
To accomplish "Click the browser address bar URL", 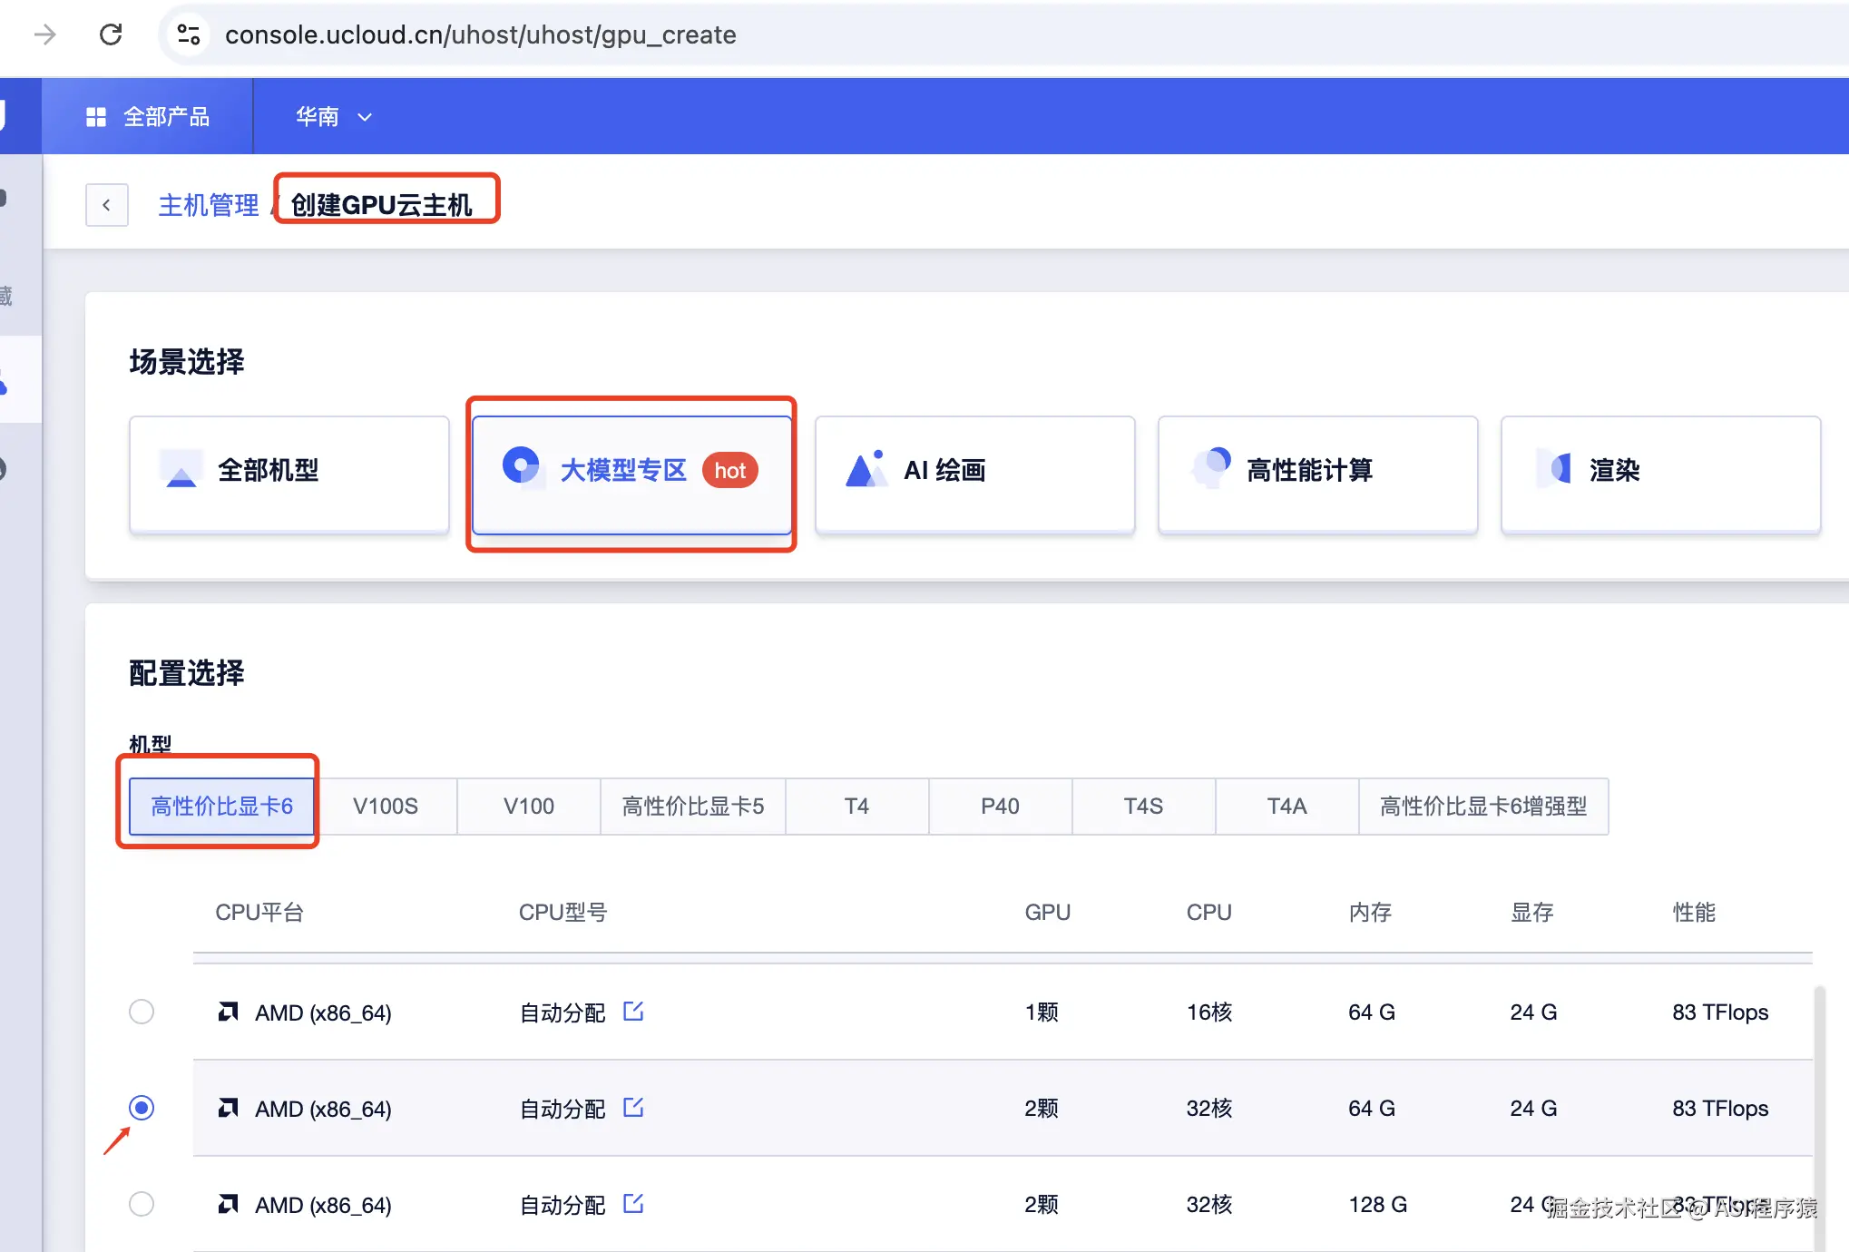I will tap(481, 34).
